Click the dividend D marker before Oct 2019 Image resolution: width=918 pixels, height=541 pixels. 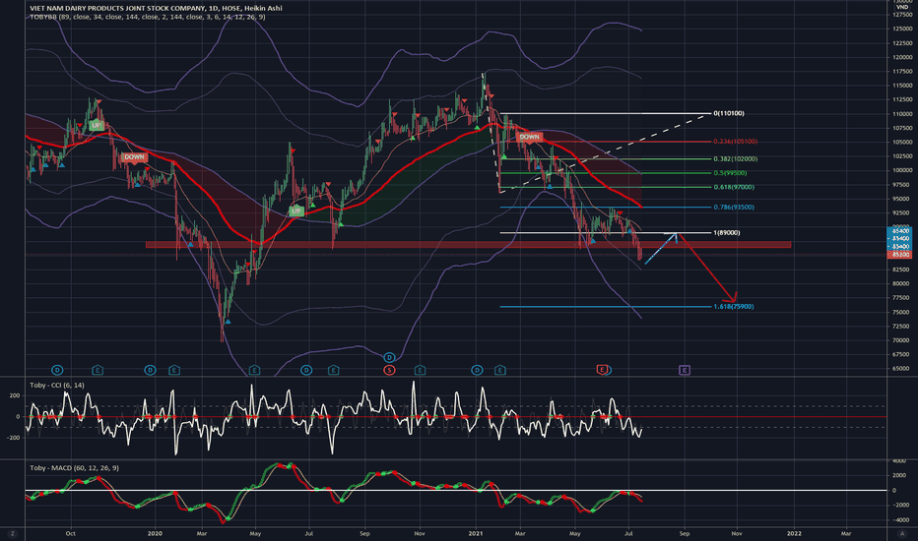click(57, 370)
